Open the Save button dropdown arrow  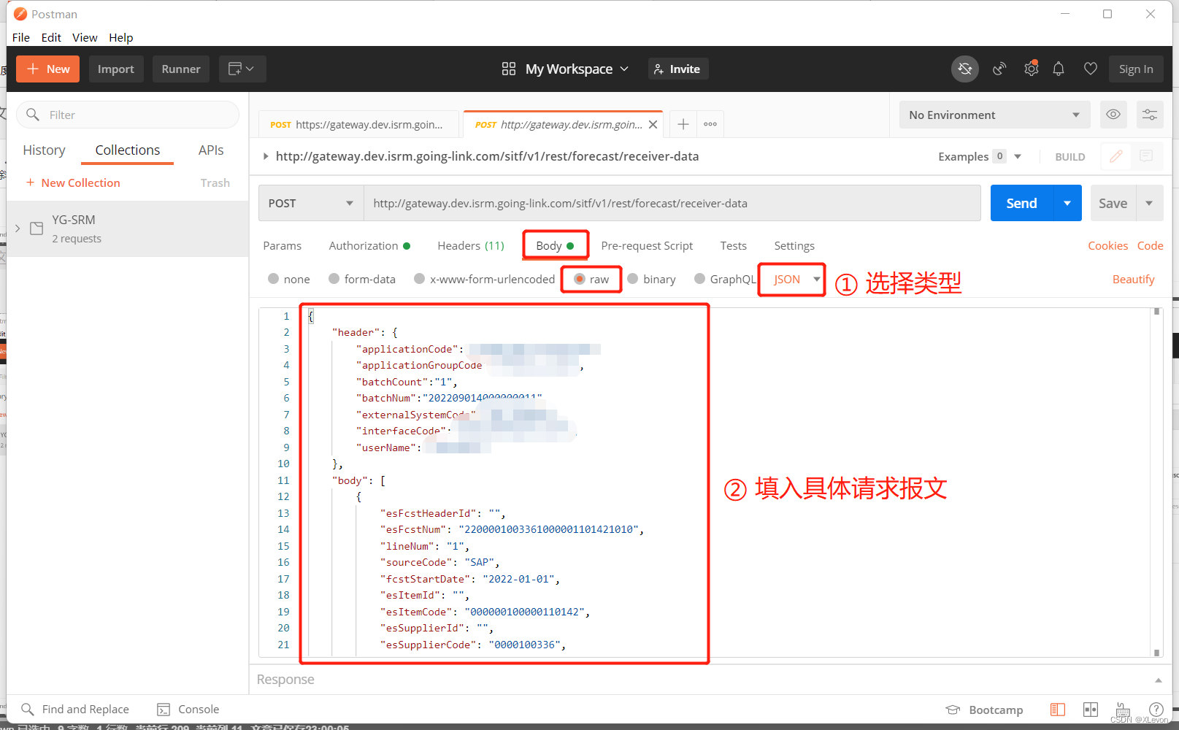pyautogui.click(x=1150, y=203)
